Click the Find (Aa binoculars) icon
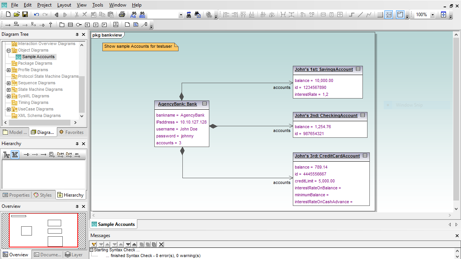The height and width of the screenshot is (259, 461). pos(134,14)
